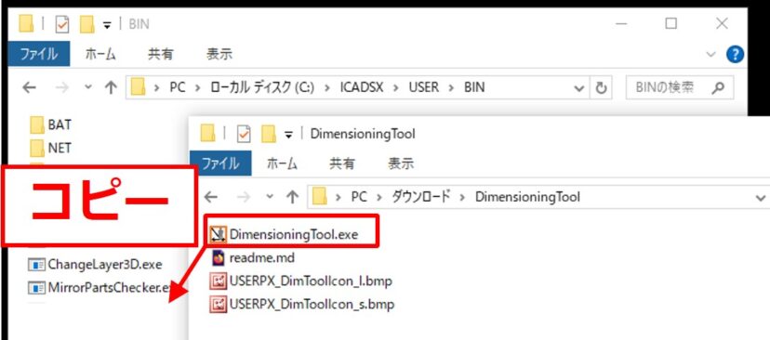This screenshot has width=770, height=340.
Task: Minimize the BIN window
Action: pyautogui.click(x=622, y=23)
